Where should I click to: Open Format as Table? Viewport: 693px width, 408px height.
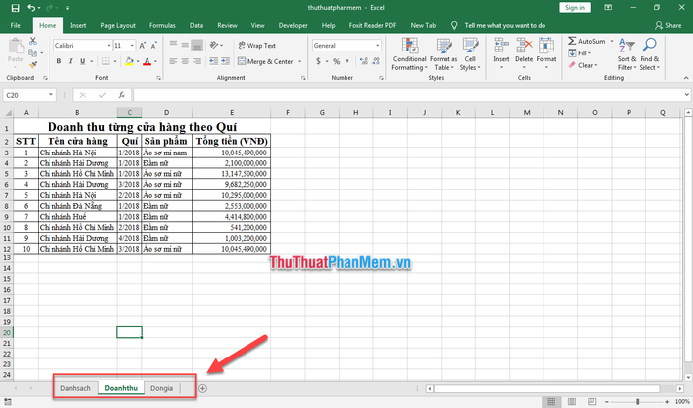[444, 54]
